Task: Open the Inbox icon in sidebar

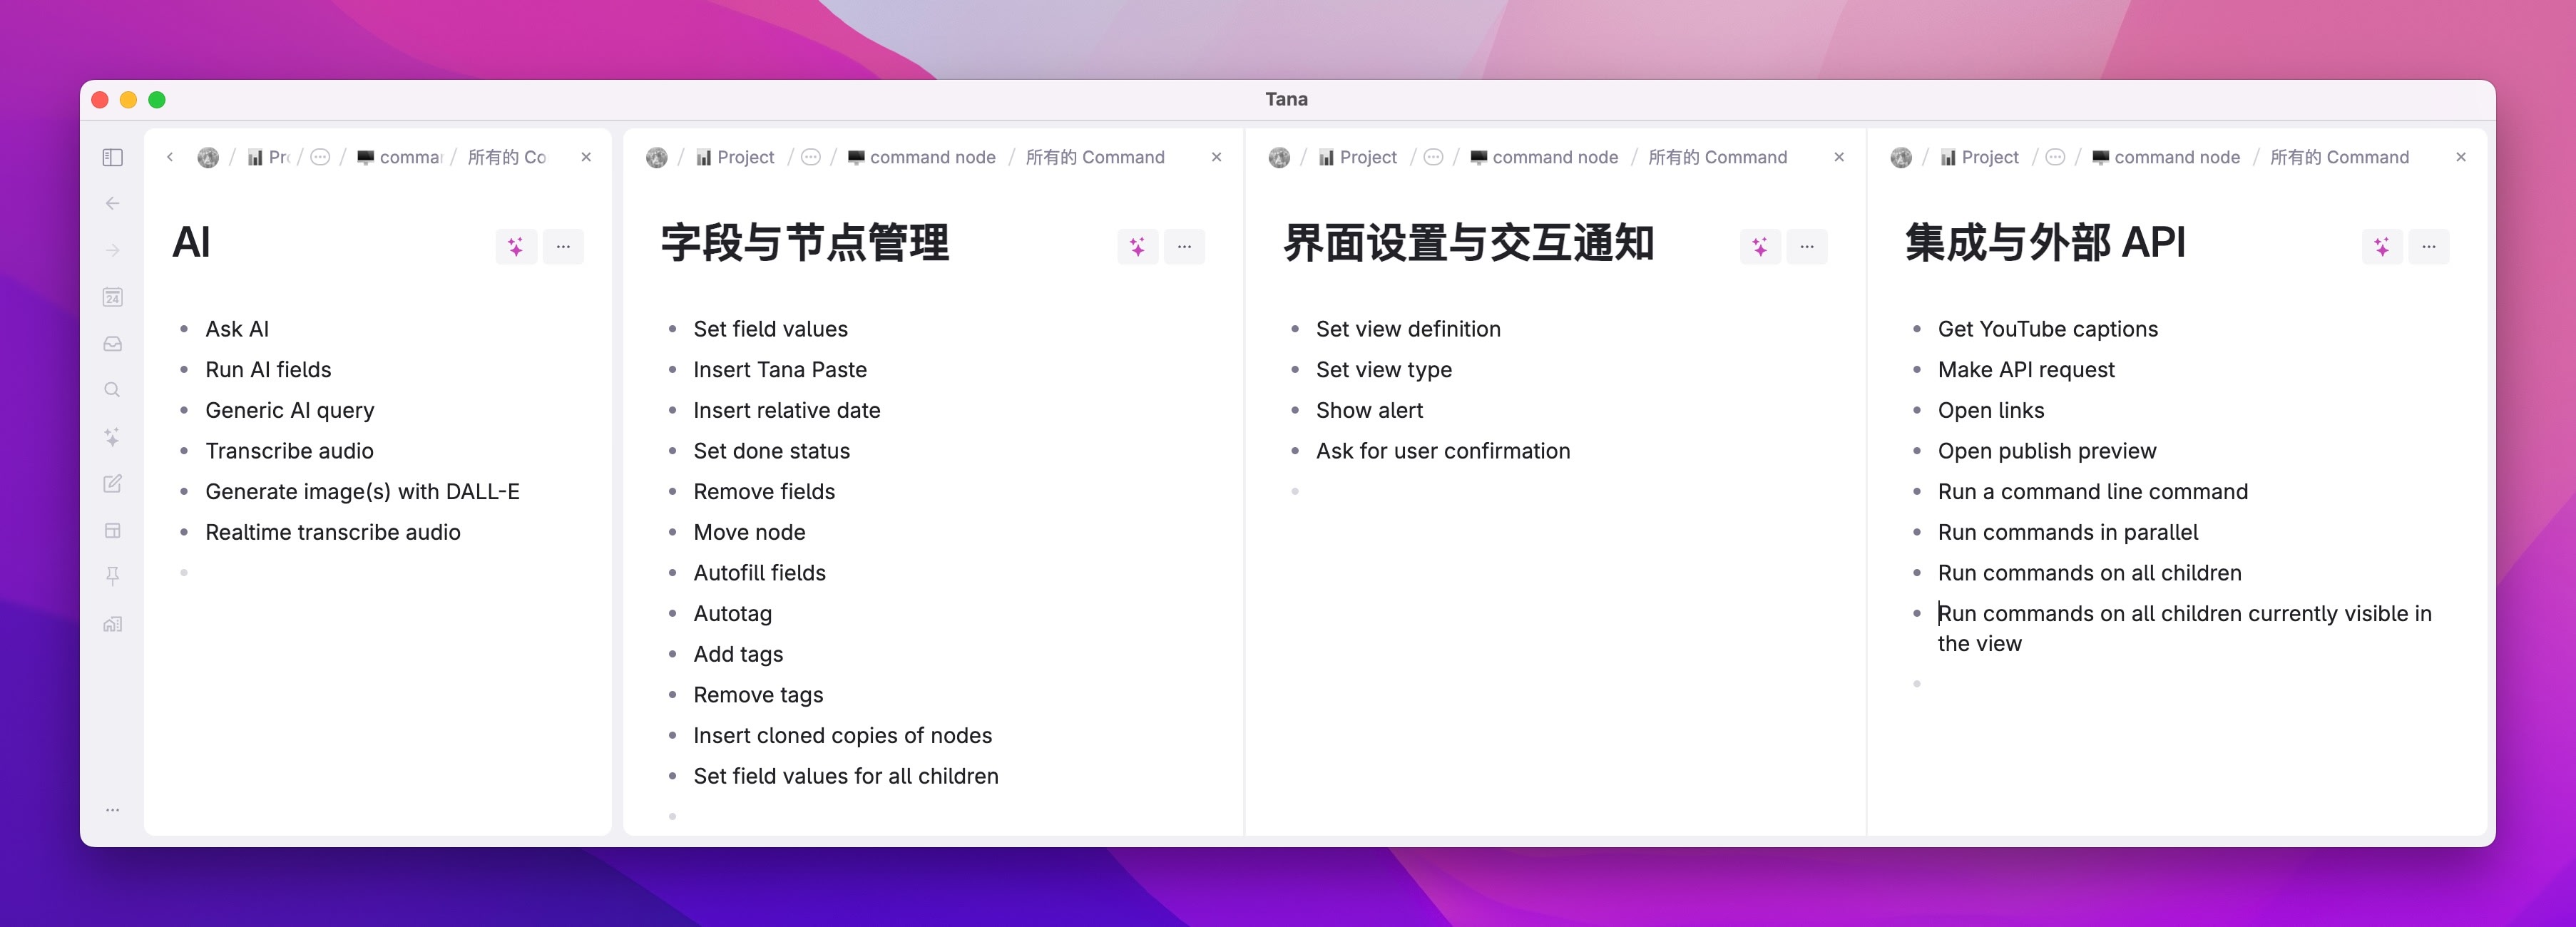Action: click(113, 344)
